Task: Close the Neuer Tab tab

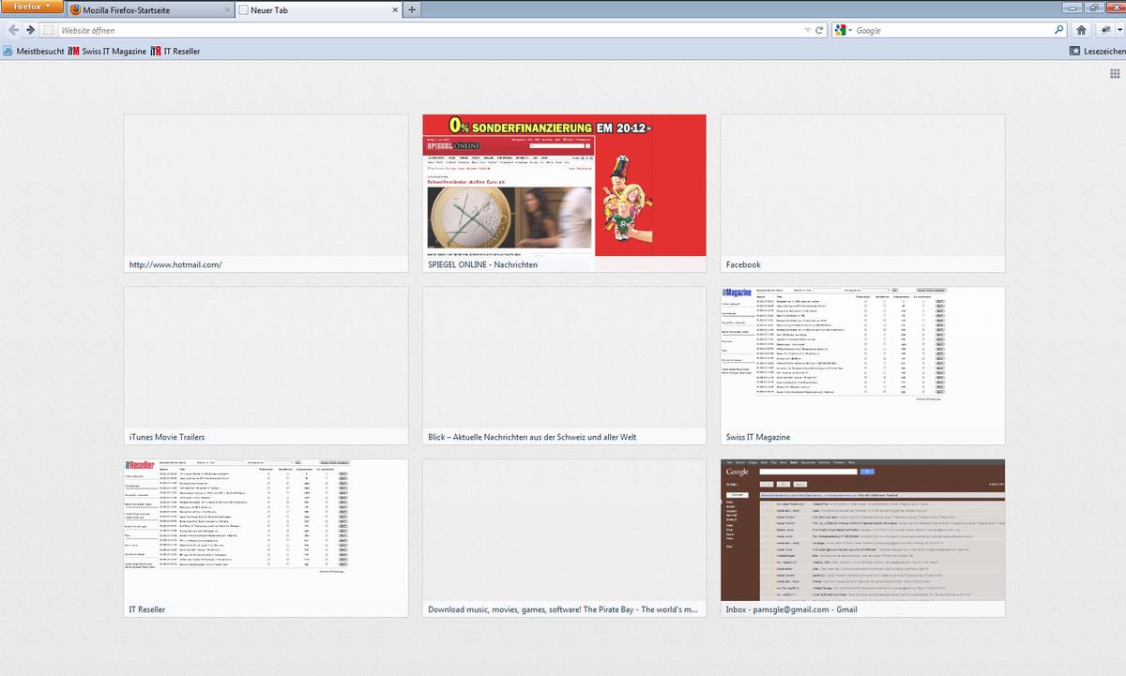Action: tap(395, 9)
